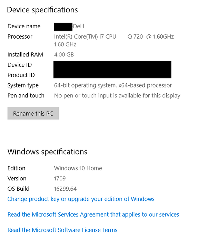Viewport: 208px width, 241px height.
Task: Click the Rename this PC button
Action: click(x=33, y=113)
